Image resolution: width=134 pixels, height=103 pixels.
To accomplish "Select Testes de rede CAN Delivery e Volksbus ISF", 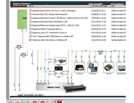I will pos(50,40).
